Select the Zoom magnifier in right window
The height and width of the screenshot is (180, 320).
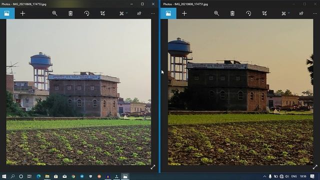coord(216,13)
